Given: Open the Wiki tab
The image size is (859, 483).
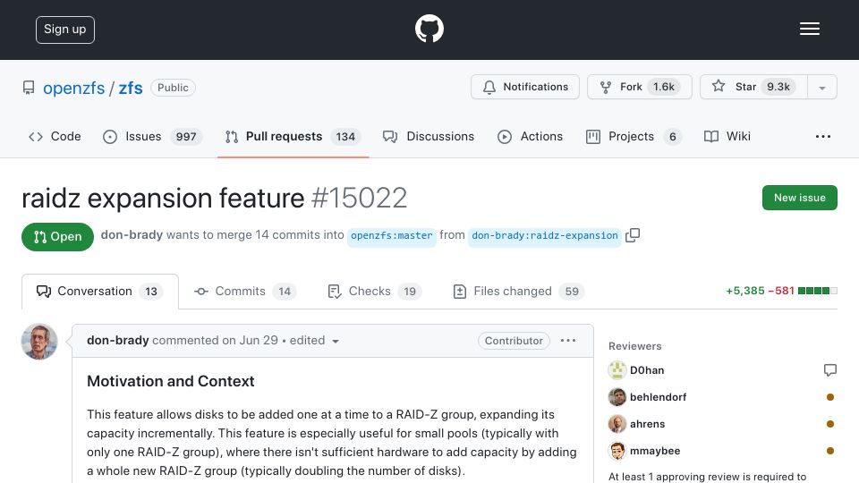Looking at the screenshot, I should [x=727, y=136].
